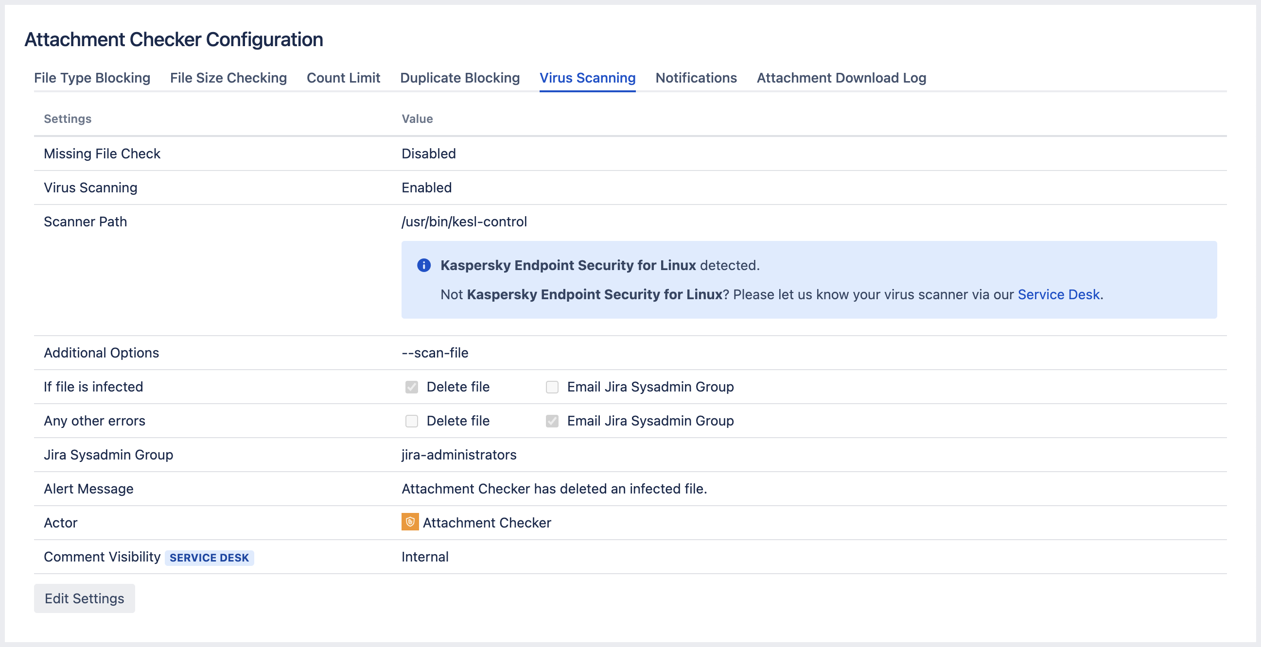
Task: Click the --scan-file additional options value
Action: (435, 353)
